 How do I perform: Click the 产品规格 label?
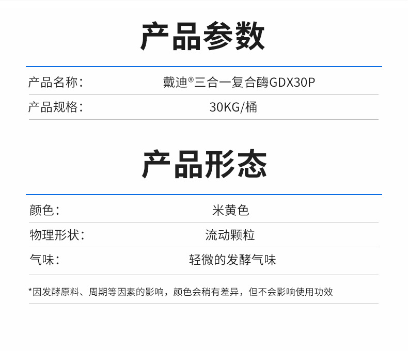point(55,107)
